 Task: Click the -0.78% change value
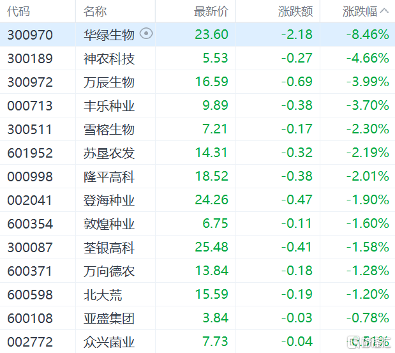pyautogui.click(x=368, y=317)
